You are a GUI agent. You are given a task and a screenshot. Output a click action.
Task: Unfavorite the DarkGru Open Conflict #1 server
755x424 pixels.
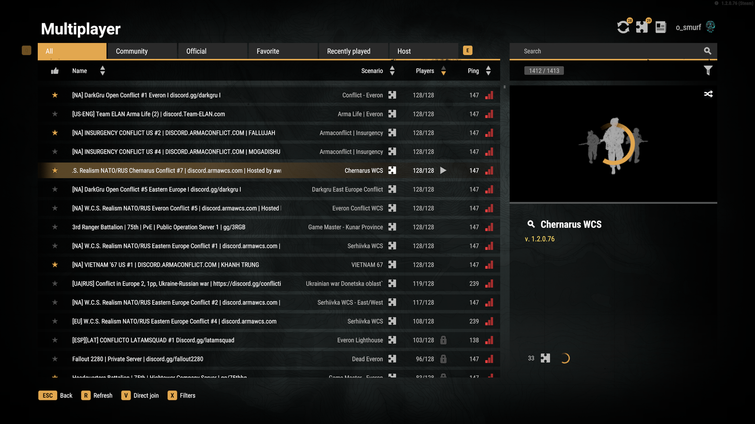pos(55,95)
